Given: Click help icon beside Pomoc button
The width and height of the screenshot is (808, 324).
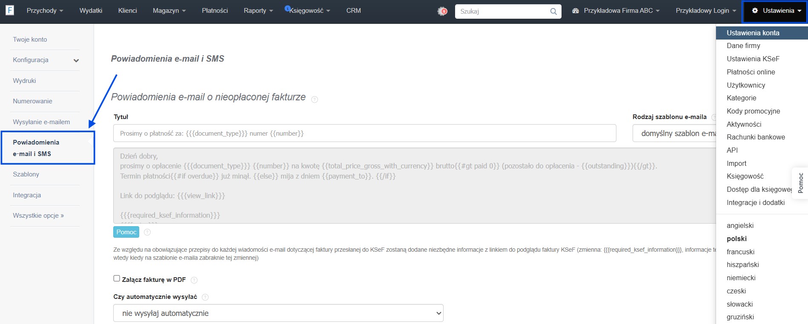Looking at the screenshot, I should point(147,232).
